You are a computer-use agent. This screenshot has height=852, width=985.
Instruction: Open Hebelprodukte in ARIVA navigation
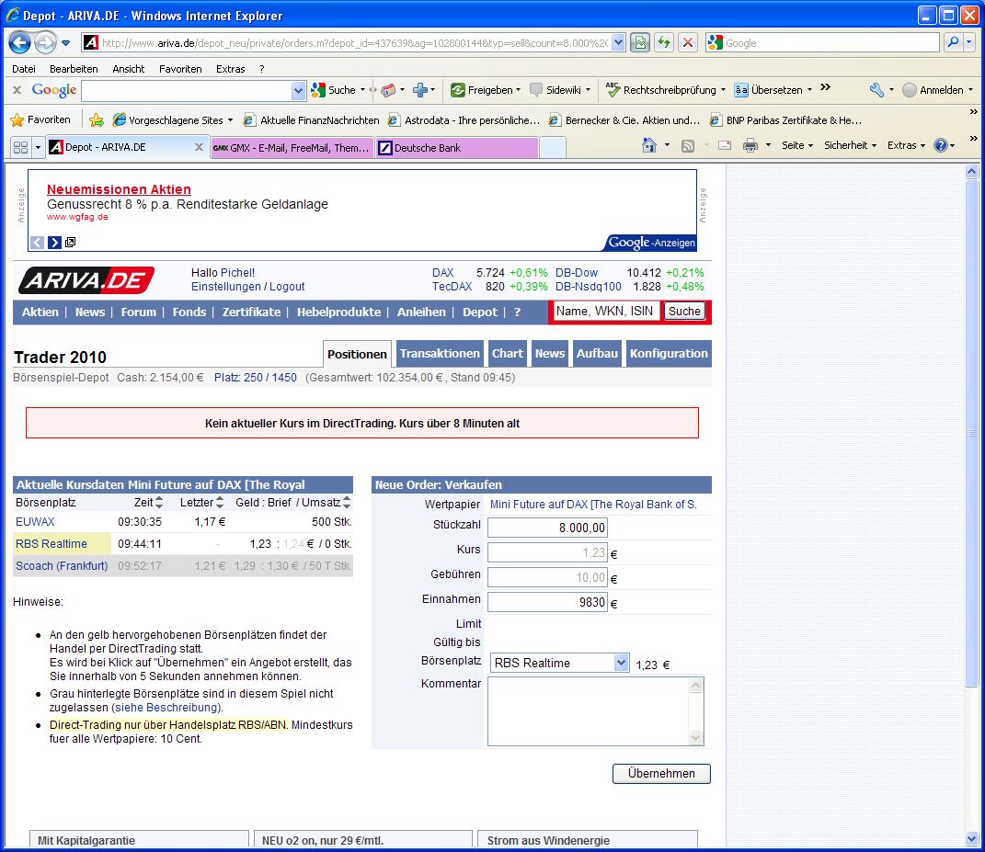338,312
